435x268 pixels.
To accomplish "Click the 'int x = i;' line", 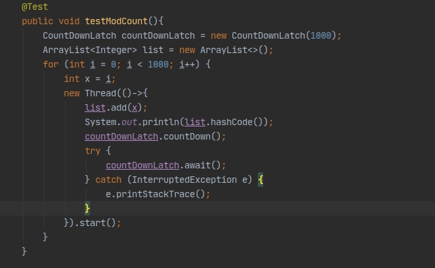I will (x=90, y=79).
